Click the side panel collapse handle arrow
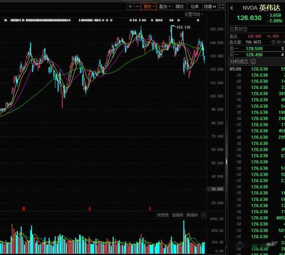This screenshot has width=285, height=255. pos(227,161)
